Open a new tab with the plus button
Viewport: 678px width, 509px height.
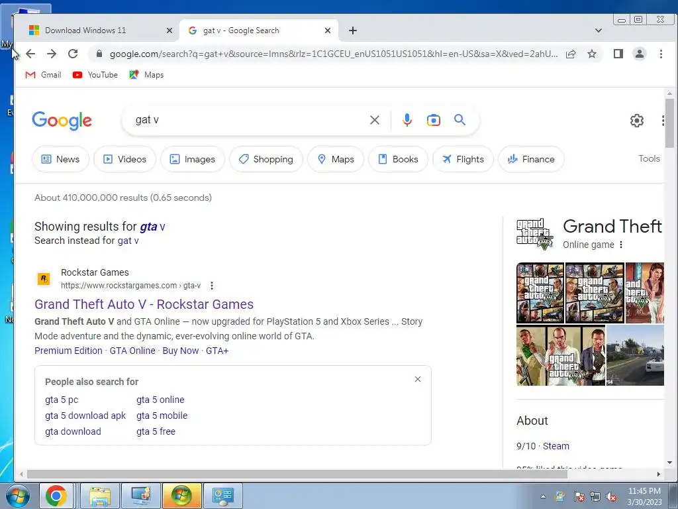(353, 30)
